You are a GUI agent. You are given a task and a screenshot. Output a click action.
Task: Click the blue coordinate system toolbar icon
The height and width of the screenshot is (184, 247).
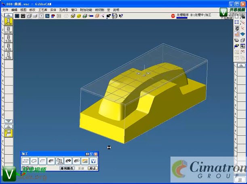pos(47,16)
